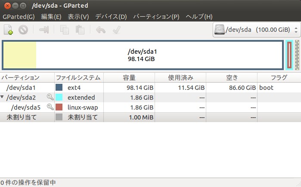Collapse the /dev/sda2 extended partition tree
Viewport: 301px width, 187px height.
(x=3, y=98)
